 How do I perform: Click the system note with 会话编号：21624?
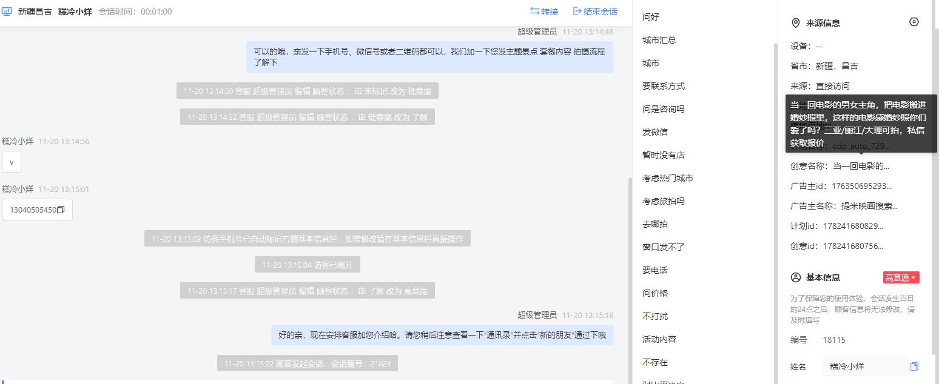[308, 363]
